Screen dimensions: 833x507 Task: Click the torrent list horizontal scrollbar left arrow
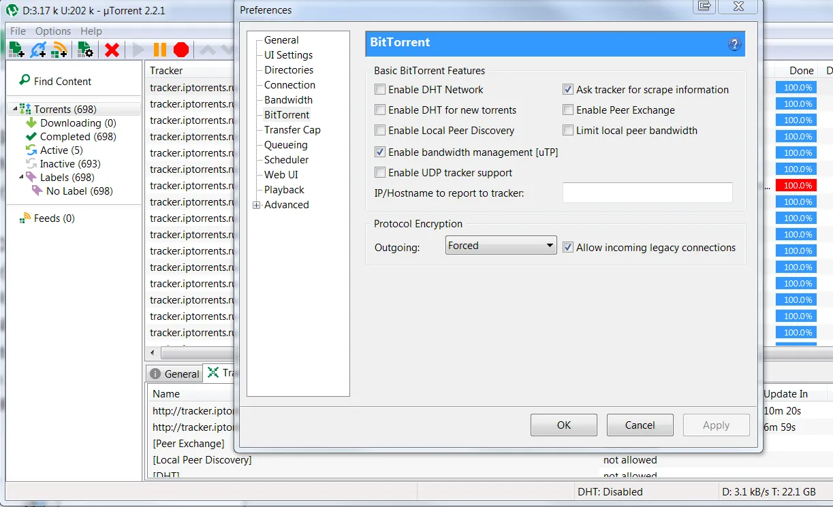154,353
